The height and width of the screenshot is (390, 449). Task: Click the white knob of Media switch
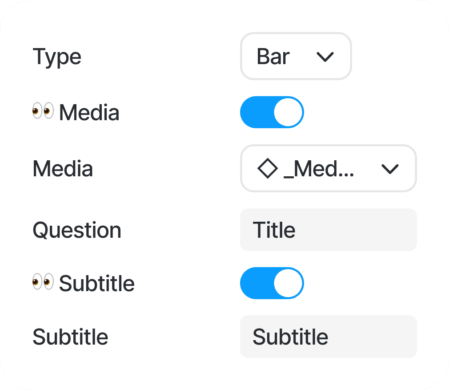coord(288,112)
